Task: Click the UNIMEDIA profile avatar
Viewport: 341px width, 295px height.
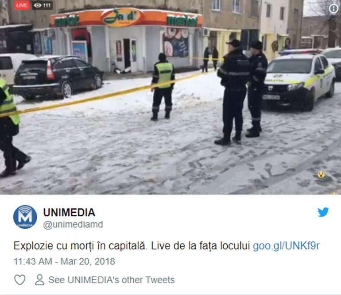Action: [25, 217]
